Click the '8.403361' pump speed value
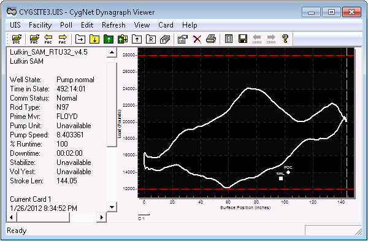This screenshot has width=368, height=241. click(70, 135)
